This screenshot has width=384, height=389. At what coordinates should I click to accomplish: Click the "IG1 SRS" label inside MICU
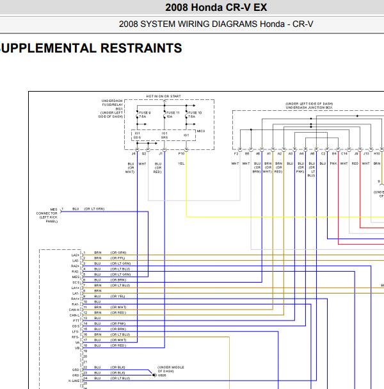(x=164, y=135)
